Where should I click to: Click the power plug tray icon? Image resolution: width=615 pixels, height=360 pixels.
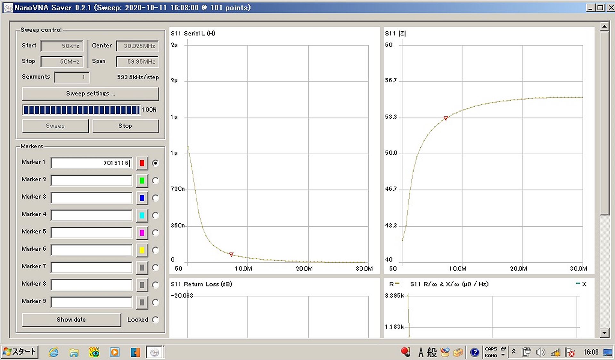[x=526, y=352]
